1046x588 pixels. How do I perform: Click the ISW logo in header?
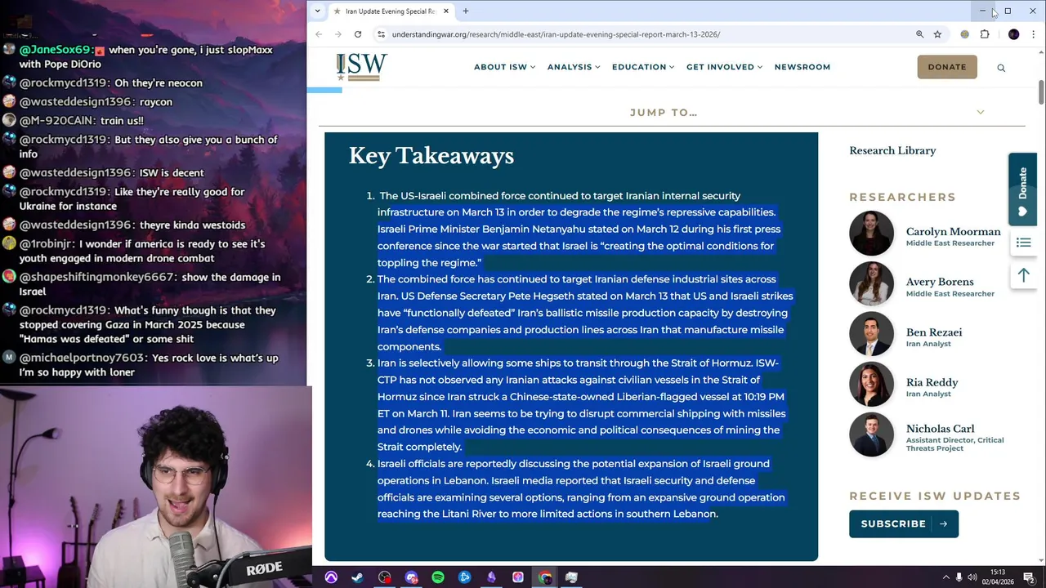(361, 67)
